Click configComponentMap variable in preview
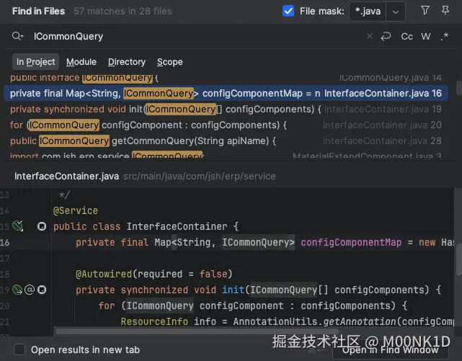The image size is (462, 361). click(351, 242)
